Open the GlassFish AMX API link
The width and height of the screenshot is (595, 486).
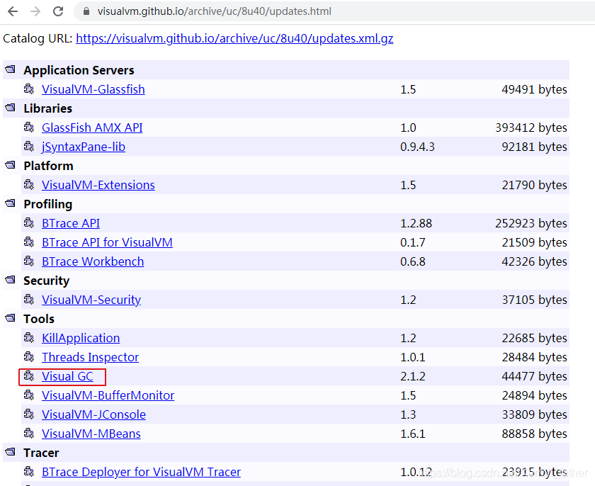point(92,128)
